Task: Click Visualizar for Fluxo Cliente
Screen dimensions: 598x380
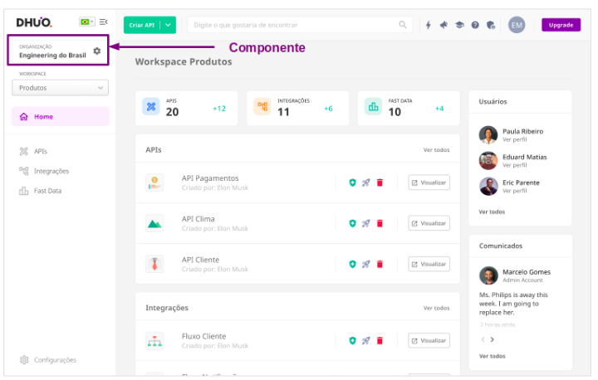Action: [429, 341]
